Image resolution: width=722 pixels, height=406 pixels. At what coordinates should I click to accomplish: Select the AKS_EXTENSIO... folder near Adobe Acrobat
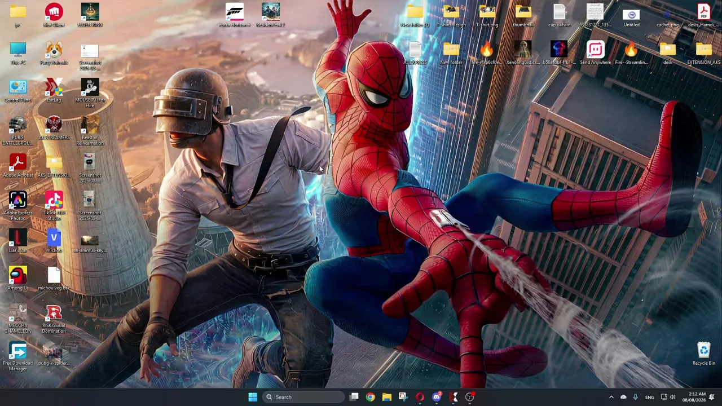(x=54, y=166)
